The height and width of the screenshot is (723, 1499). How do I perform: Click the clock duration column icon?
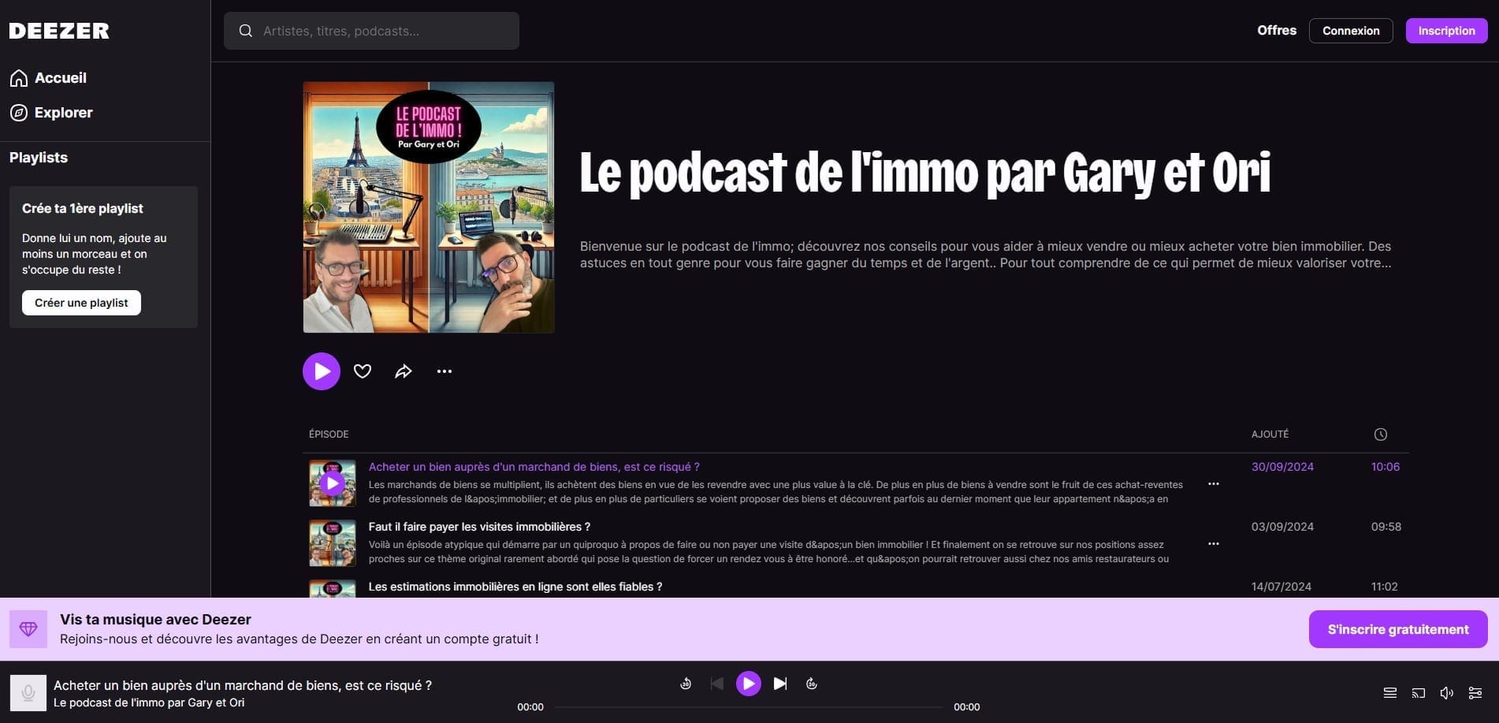[1381, 434]
